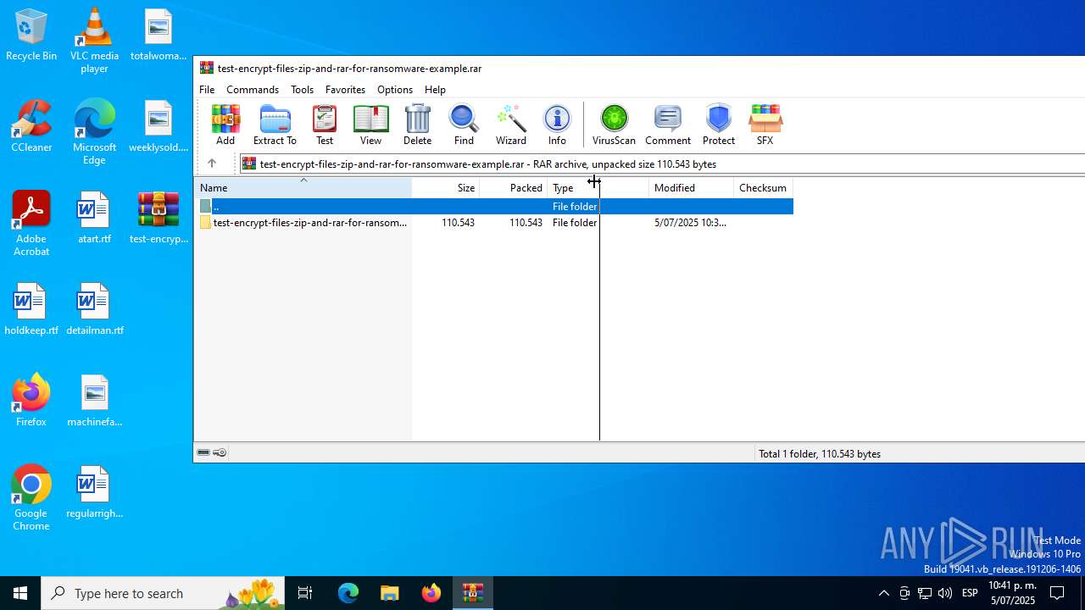
Task: Select the regularrigh... desktop file
Action: tap(94, 493)
